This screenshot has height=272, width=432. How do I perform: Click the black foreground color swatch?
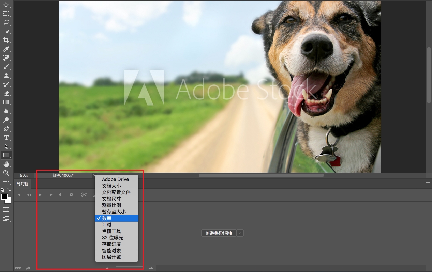(4, 197)
